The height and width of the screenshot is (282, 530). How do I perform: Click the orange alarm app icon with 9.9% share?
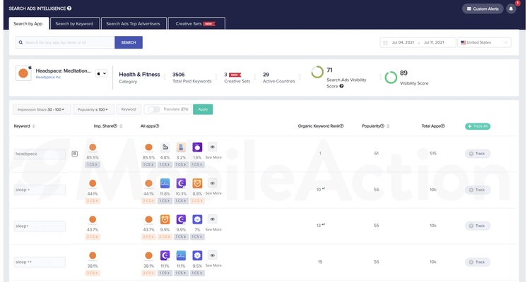click(x=165, y=219)
